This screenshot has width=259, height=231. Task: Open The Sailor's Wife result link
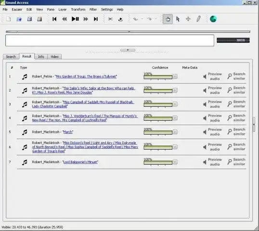(x=84, y=90)
